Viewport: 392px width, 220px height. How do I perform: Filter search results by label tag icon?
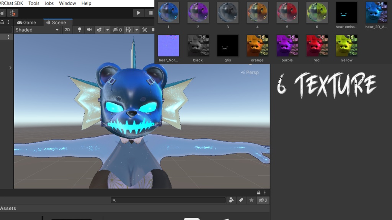pyautogui.click(x=241, y=200)
